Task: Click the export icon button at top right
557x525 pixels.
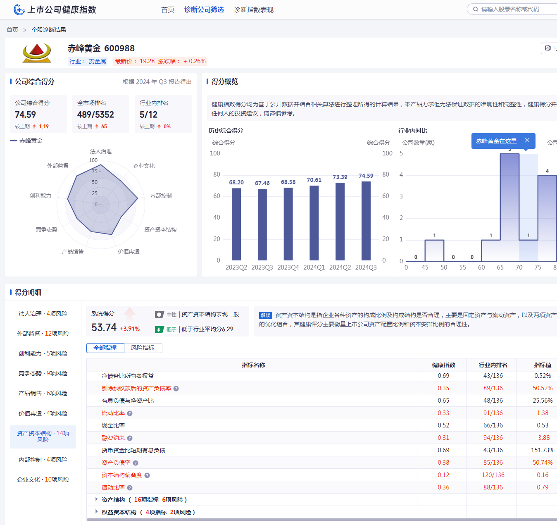Action: pyautogui.click(x=549, y=48)
